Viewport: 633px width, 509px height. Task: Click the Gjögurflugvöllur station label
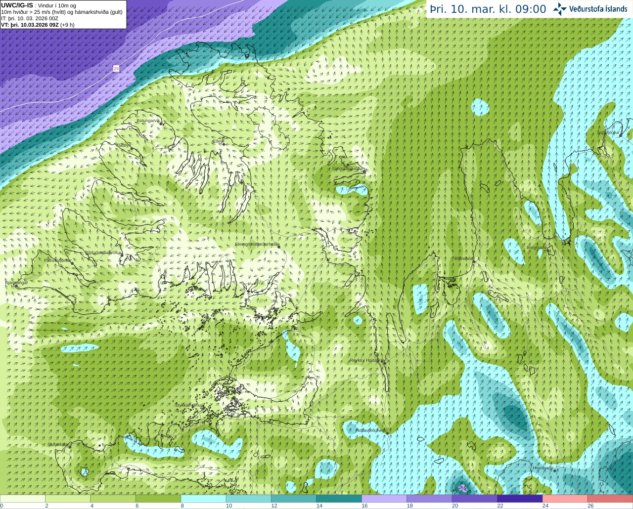348,169
